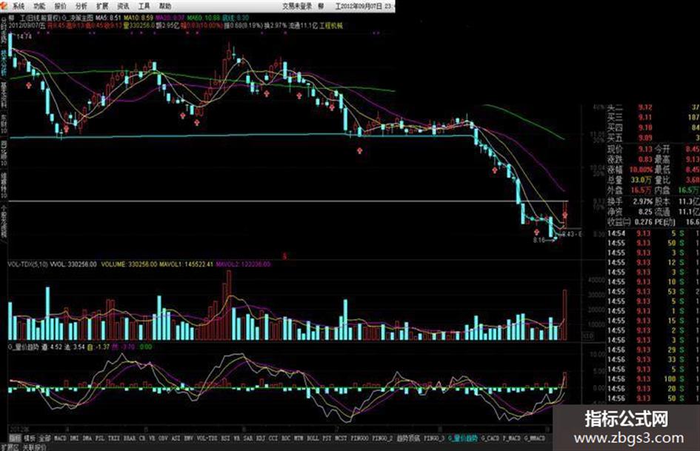Click the tall red volume bar at far right

(564, 315)
